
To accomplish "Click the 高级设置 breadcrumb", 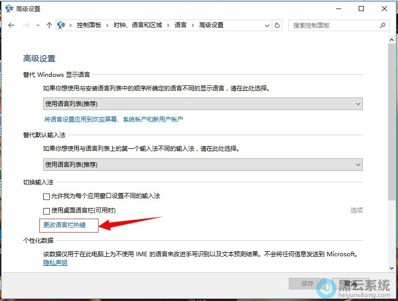I will [x=211, y=25].
